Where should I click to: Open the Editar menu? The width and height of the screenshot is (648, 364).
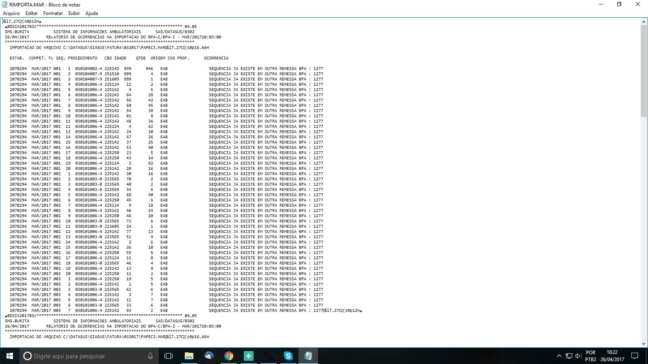(32, 13)
